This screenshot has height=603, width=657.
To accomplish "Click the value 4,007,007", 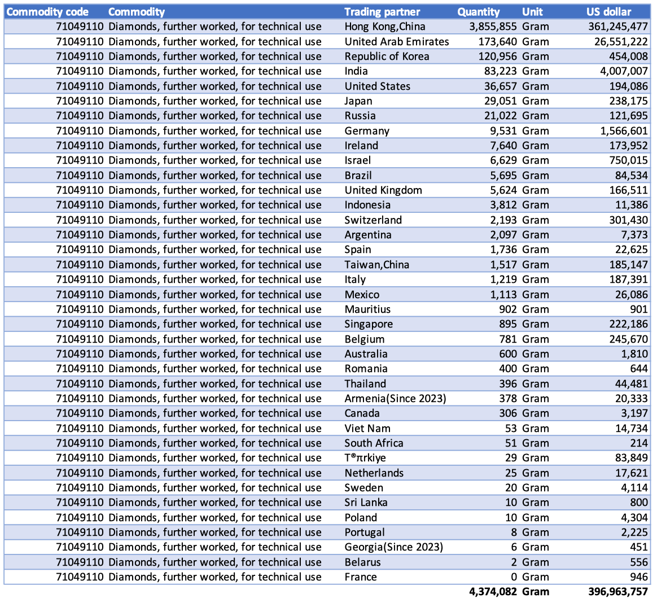I will (x=624, y=71).
